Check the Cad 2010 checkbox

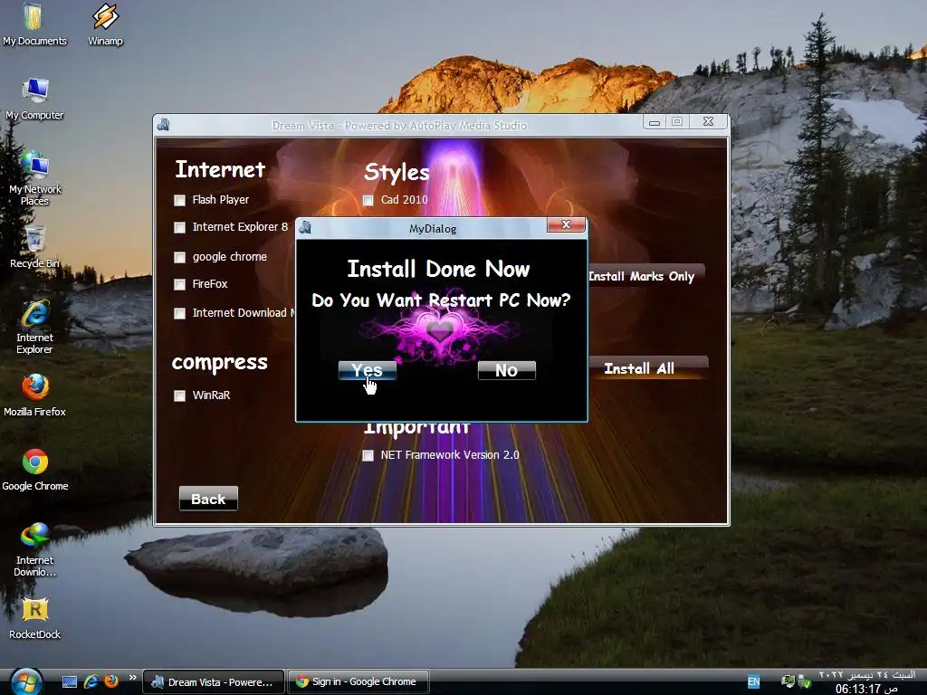[368, 200]
